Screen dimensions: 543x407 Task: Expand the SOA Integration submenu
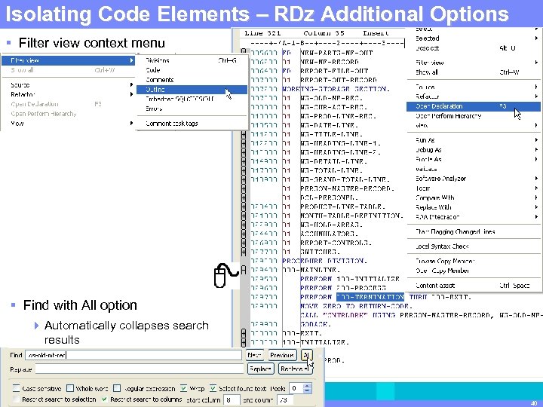[x=474, y=217]
